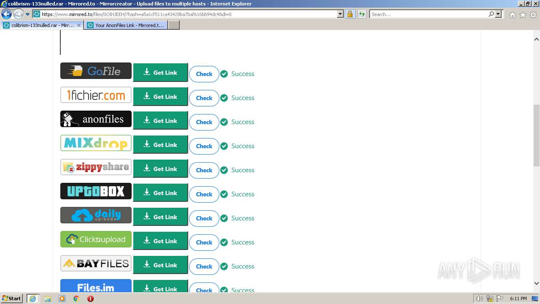Switch to Your AnonFiles Link tab
The height and width of the screenshot is (304, 540).
[x=126, y=25]
